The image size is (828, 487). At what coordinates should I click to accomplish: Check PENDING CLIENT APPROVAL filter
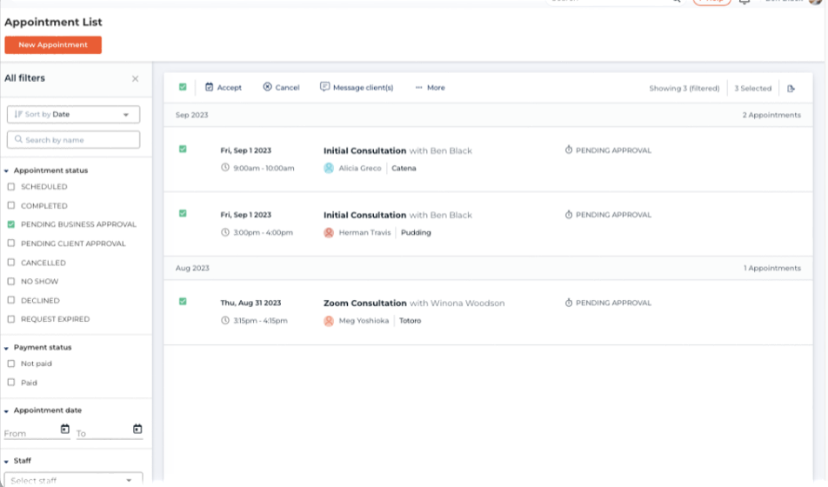11,243
